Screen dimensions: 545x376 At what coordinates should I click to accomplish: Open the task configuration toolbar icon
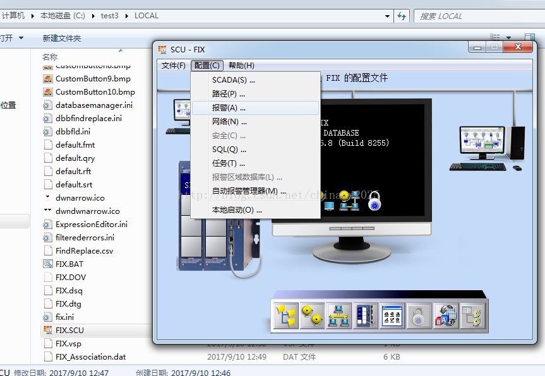[x=392, y=315]
